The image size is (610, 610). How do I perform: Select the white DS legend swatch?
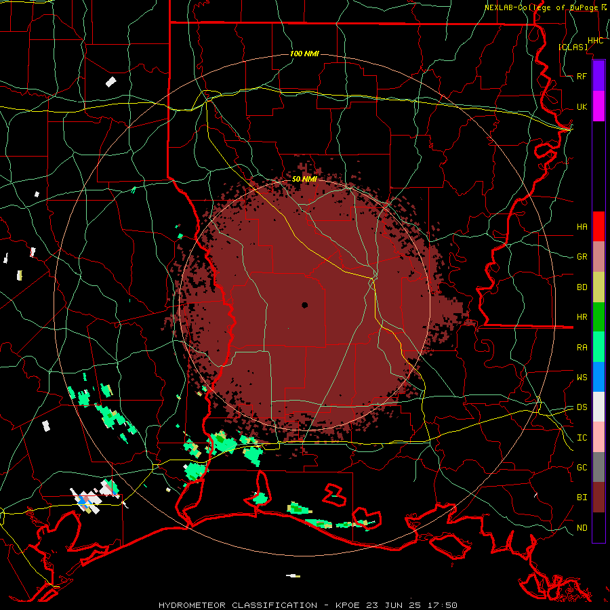(598, 407)
